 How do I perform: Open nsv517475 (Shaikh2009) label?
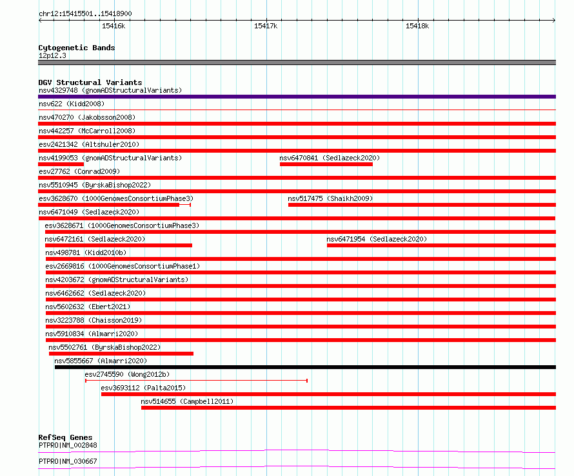tap(330, 198)
